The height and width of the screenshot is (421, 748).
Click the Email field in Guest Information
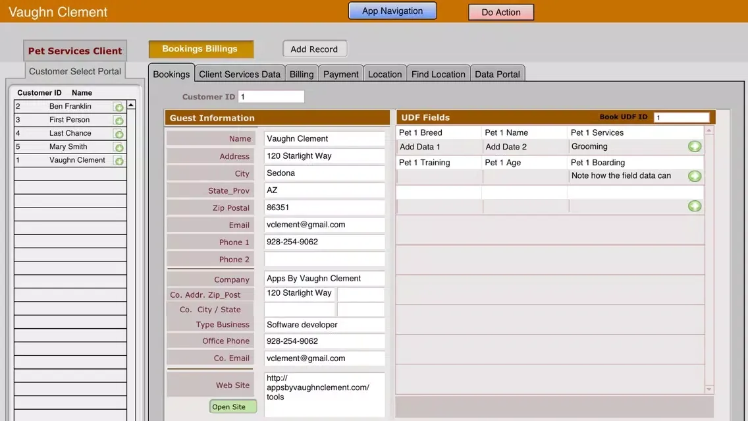pos(324,225)
